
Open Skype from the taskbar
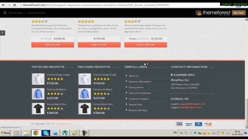(46, 133)
